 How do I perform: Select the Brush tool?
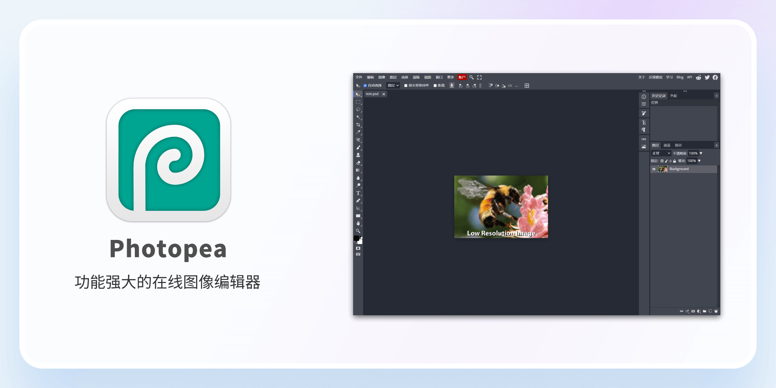click(358, 147)
